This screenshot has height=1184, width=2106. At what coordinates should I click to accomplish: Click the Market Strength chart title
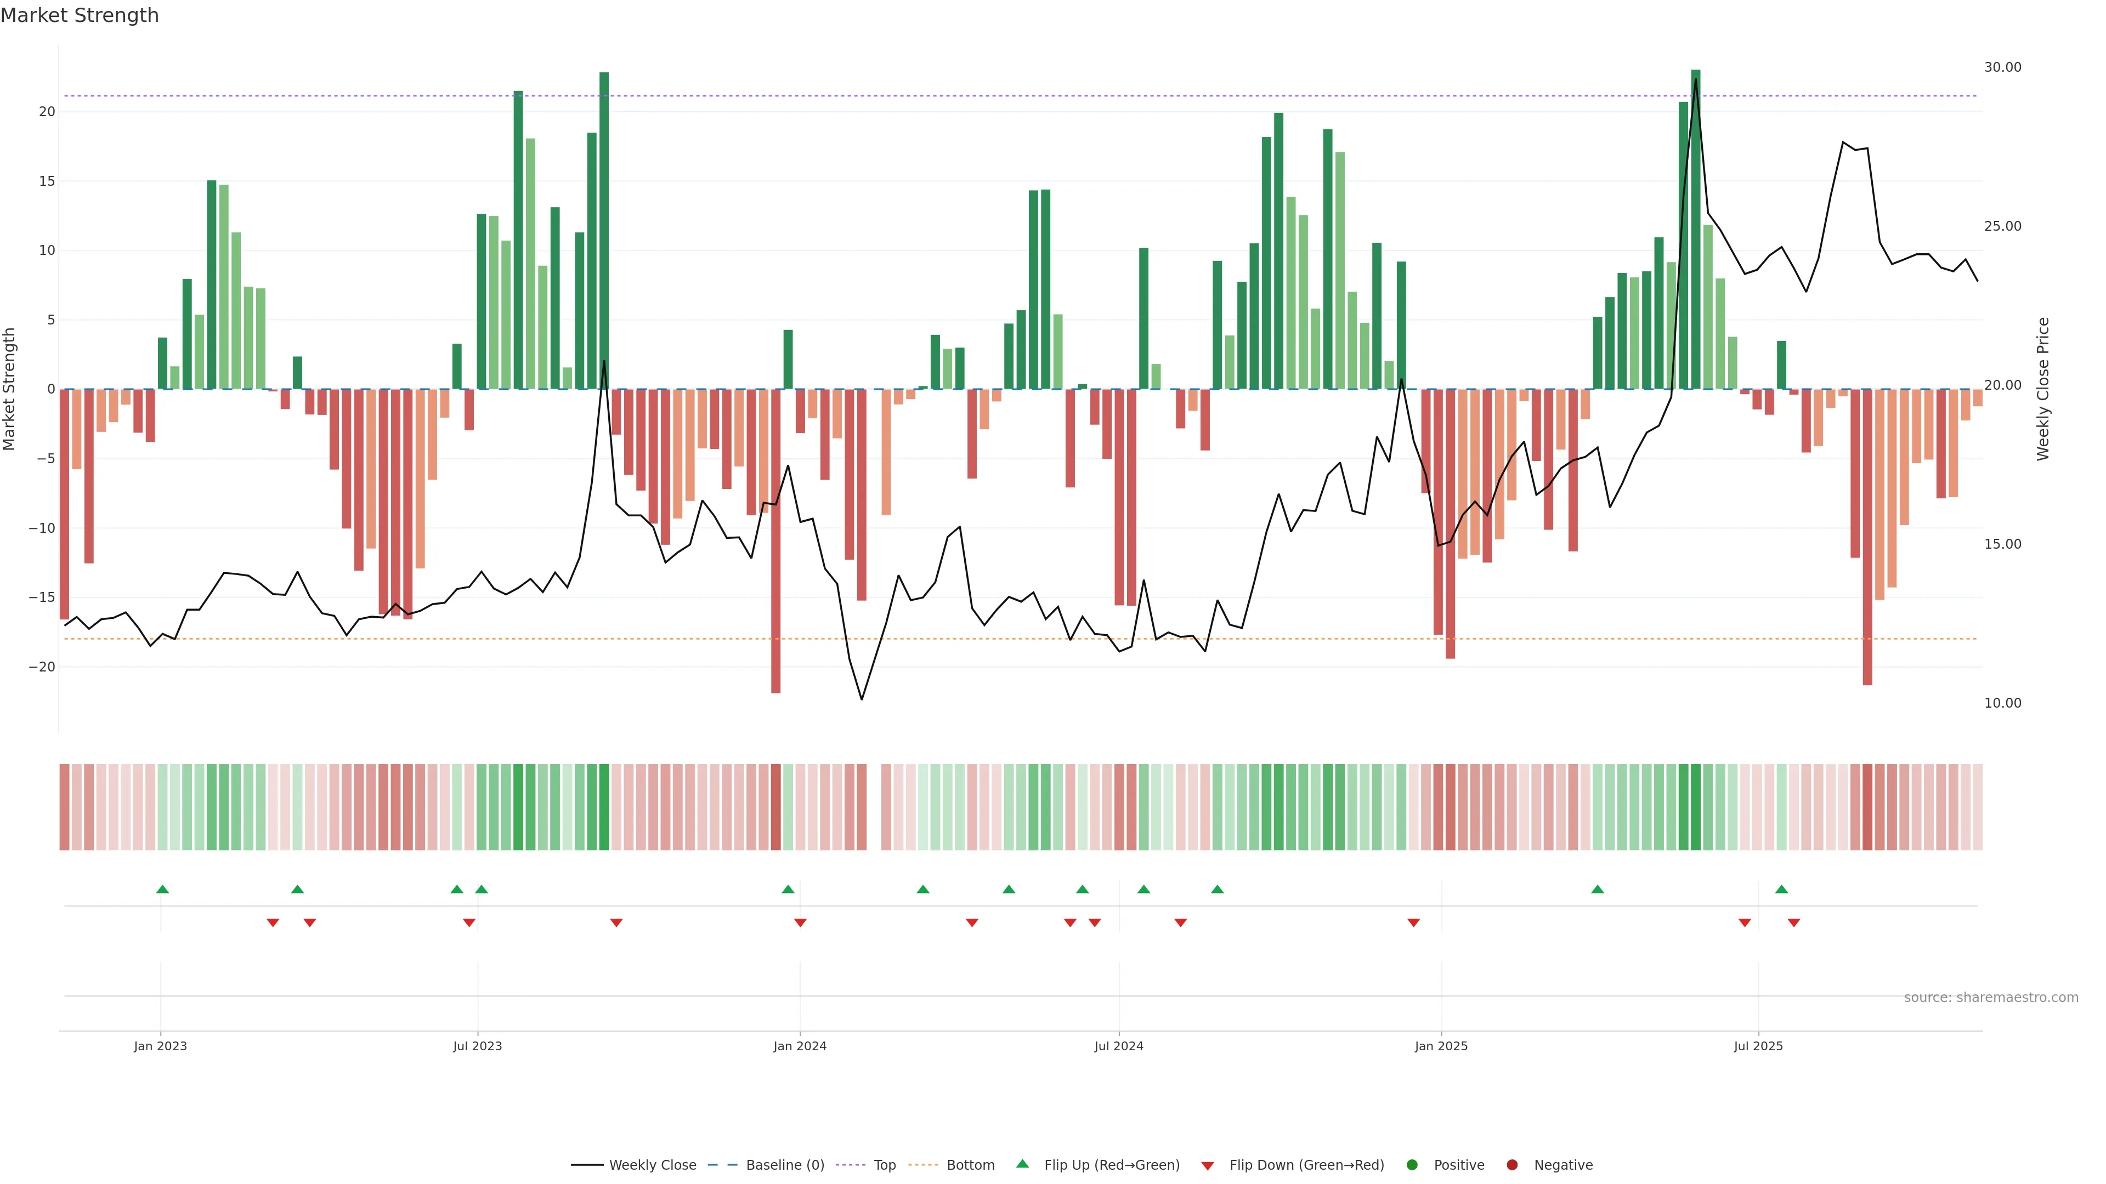point(80,15)
